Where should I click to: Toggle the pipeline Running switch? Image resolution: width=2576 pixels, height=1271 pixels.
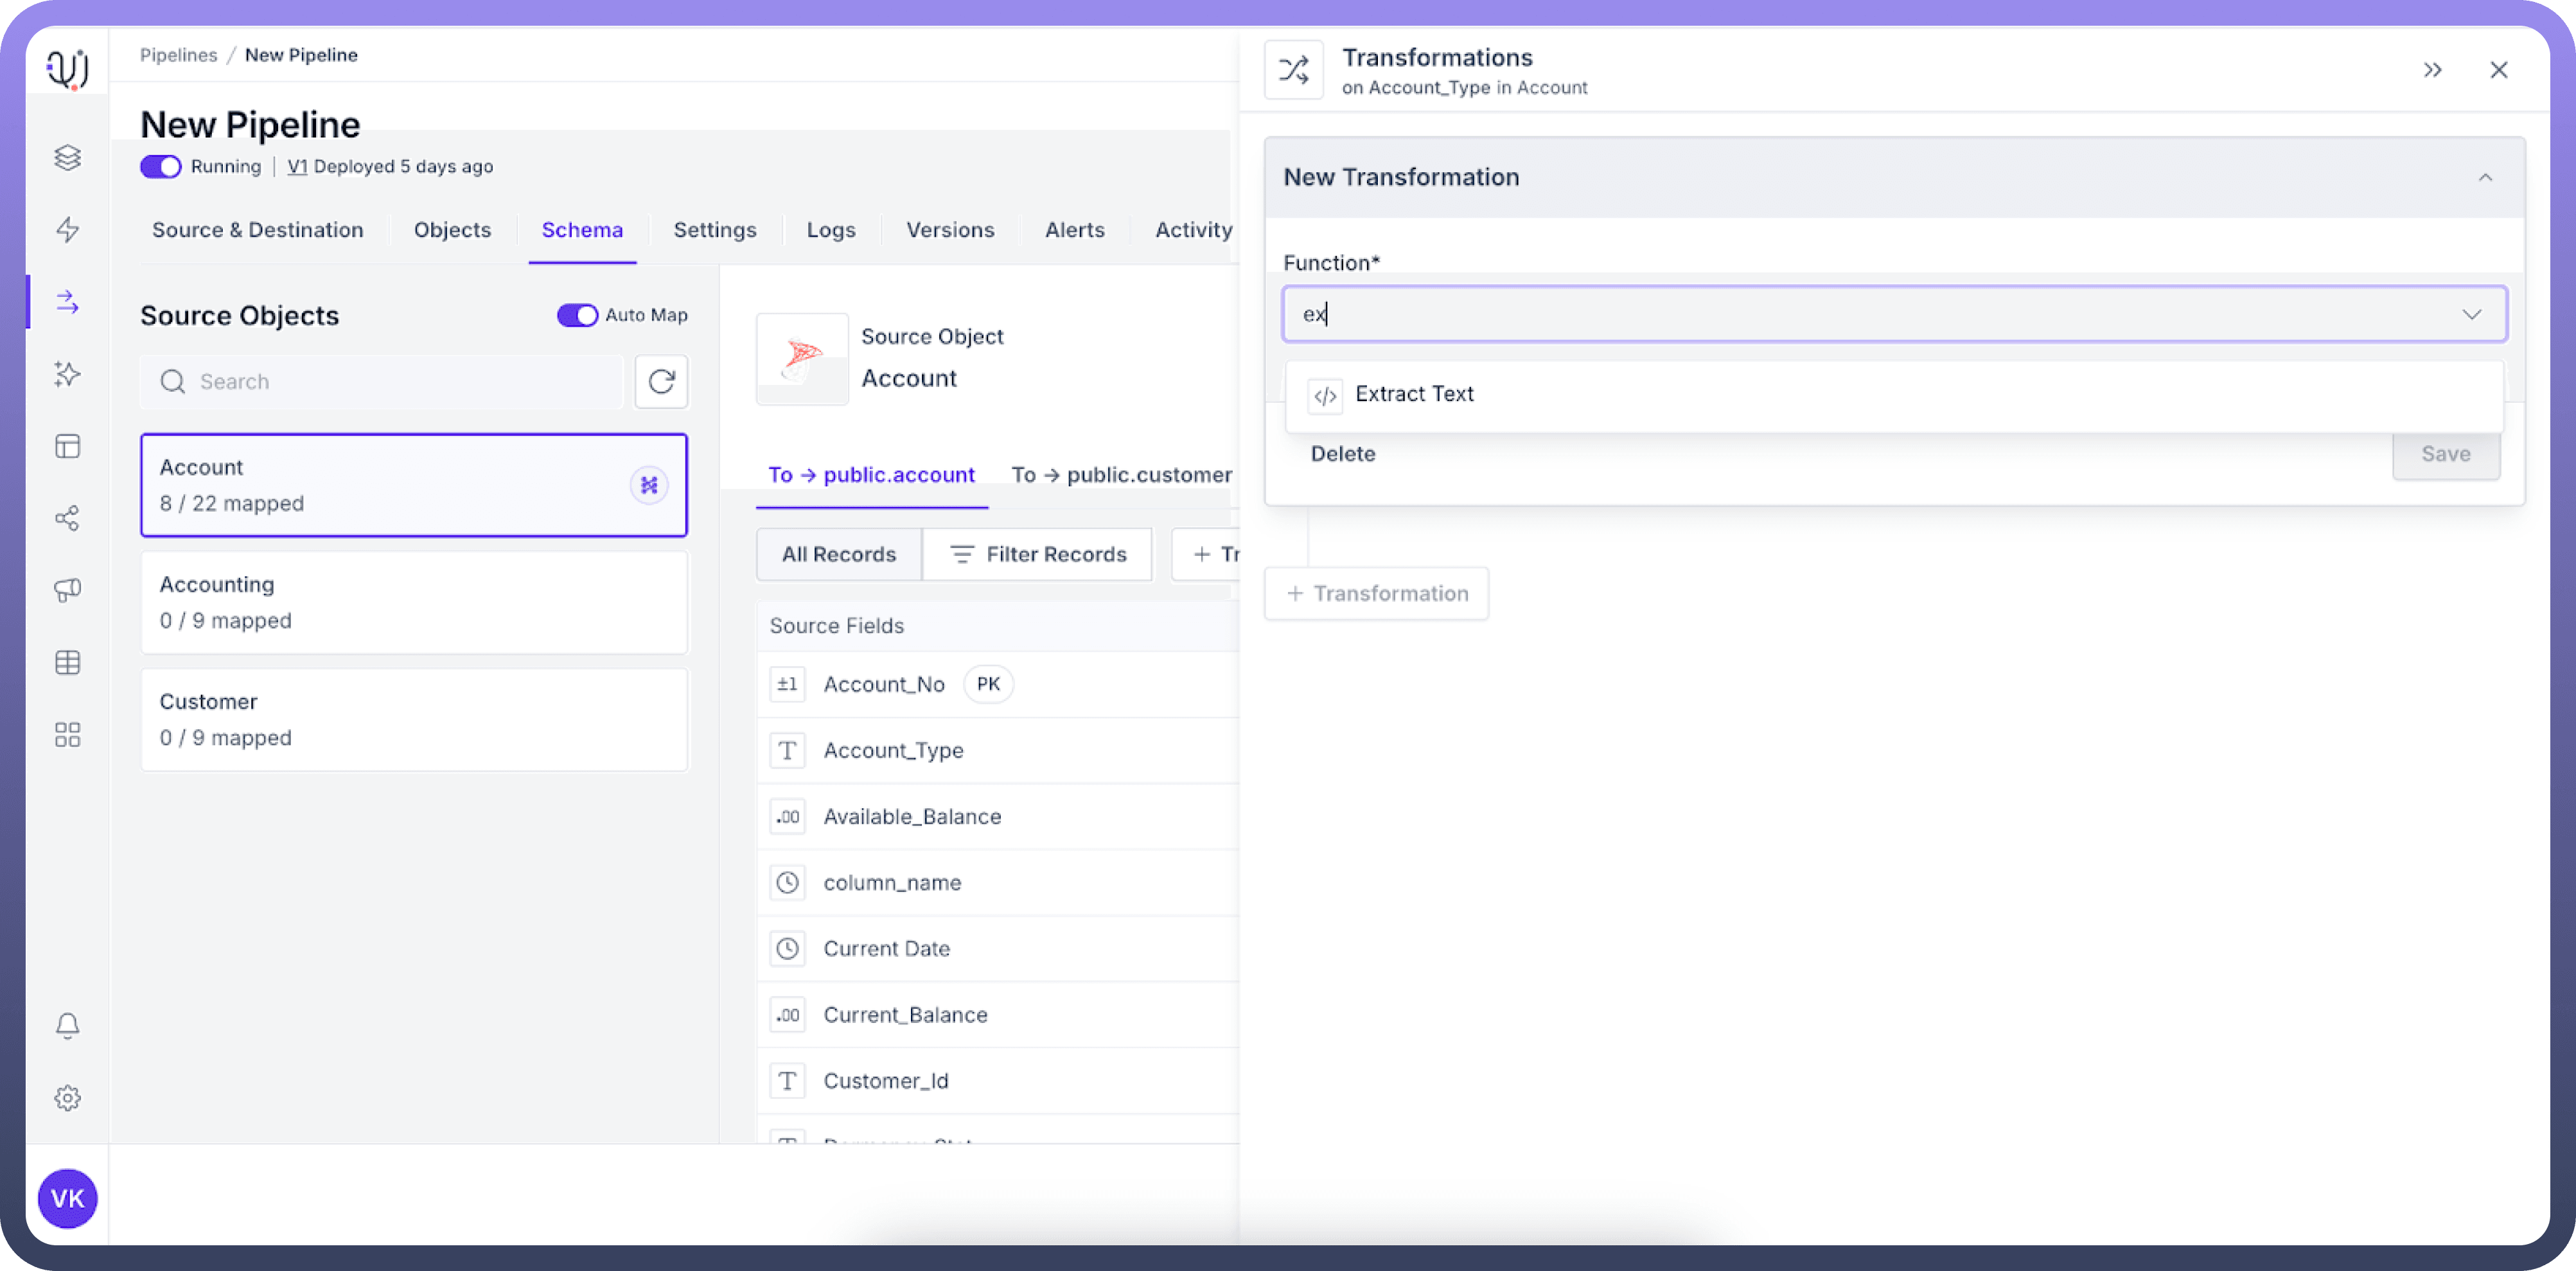161,167
